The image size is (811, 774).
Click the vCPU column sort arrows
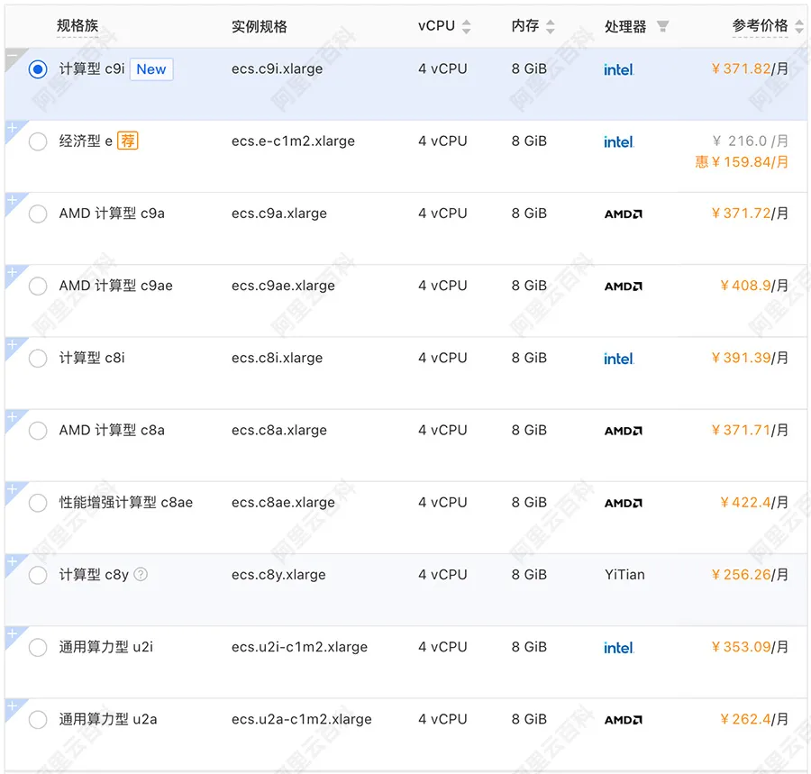(x=466, y=27)
